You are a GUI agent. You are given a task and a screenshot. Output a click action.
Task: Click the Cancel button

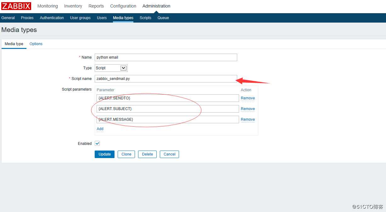(169, 154)
